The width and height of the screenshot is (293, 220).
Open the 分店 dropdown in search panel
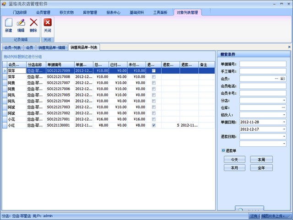284,101
